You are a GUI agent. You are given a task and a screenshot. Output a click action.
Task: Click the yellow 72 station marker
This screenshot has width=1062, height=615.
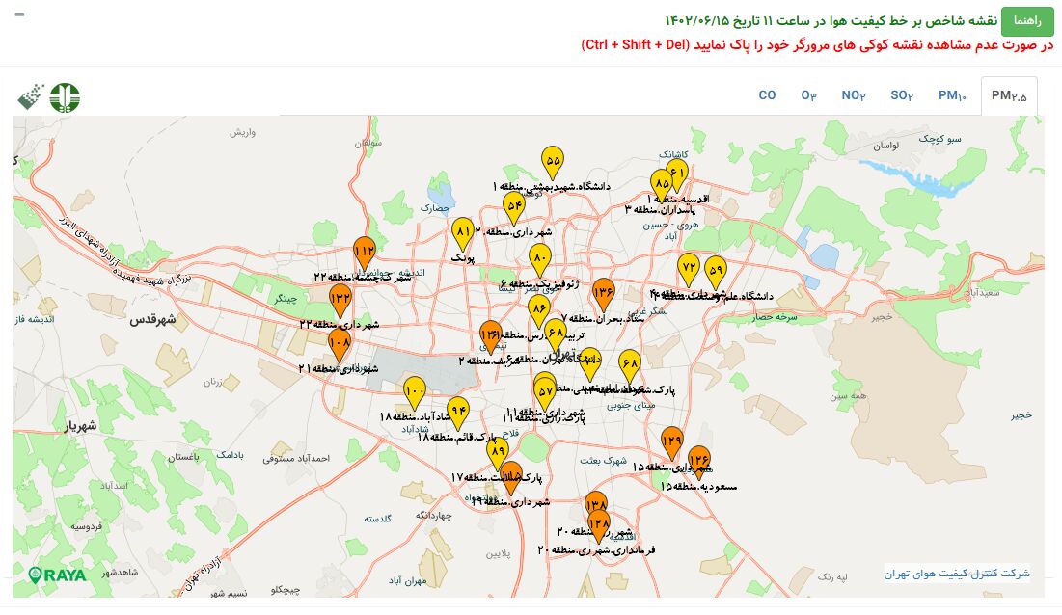click(688, 270)
